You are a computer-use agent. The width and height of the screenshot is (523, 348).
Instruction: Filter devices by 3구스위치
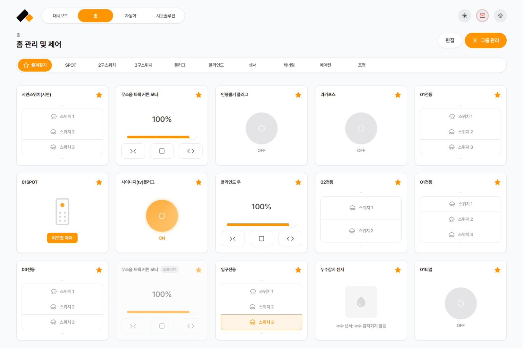(143, 65)
